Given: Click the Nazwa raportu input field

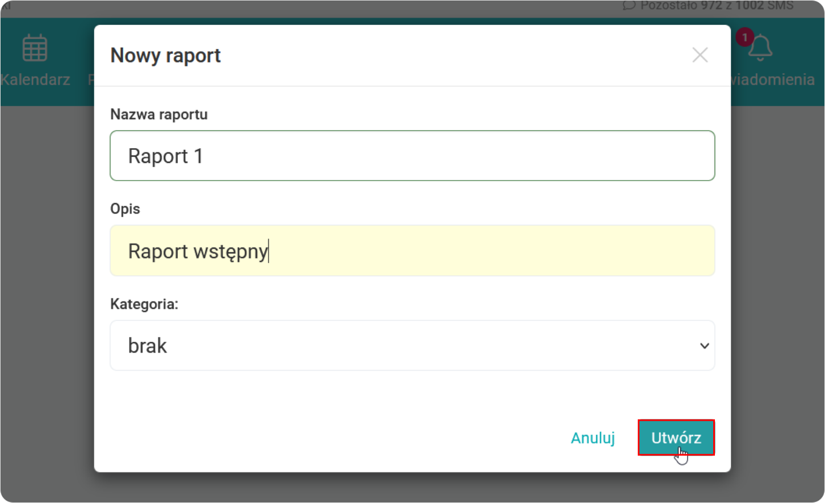Looking at the screenshot, I should (412, 156).
